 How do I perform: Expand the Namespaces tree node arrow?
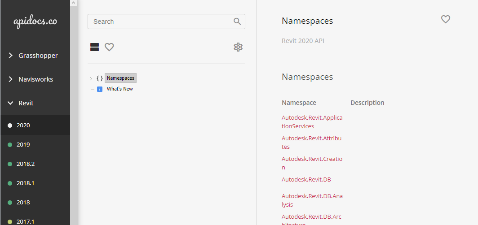click(x=91, y=78)
